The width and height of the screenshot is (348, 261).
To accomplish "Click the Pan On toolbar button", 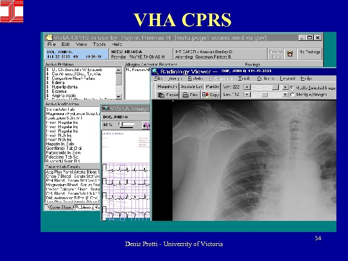I will point(212,87).
